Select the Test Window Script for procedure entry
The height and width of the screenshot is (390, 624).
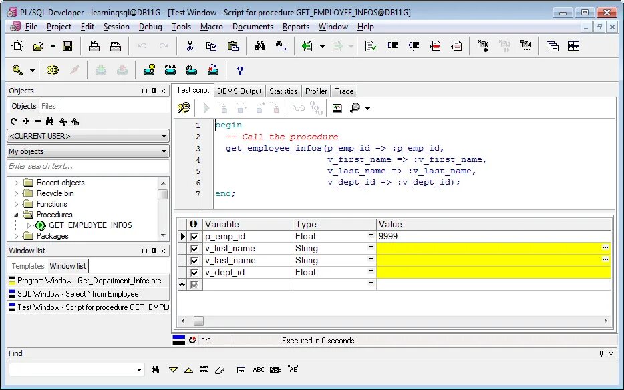point(88,307)
